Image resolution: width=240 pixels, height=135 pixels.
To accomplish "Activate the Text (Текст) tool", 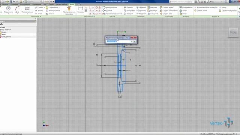I will [x=49, y=13].
